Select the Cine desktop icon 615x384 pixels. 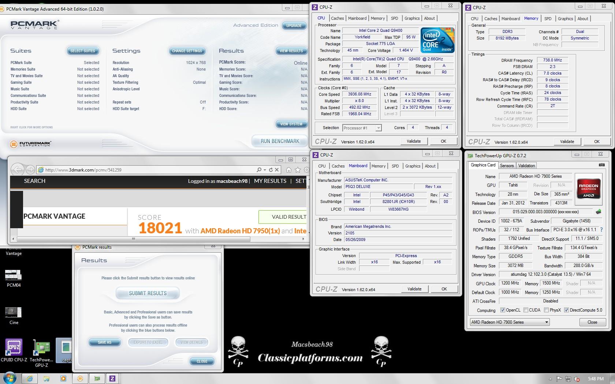14,316
